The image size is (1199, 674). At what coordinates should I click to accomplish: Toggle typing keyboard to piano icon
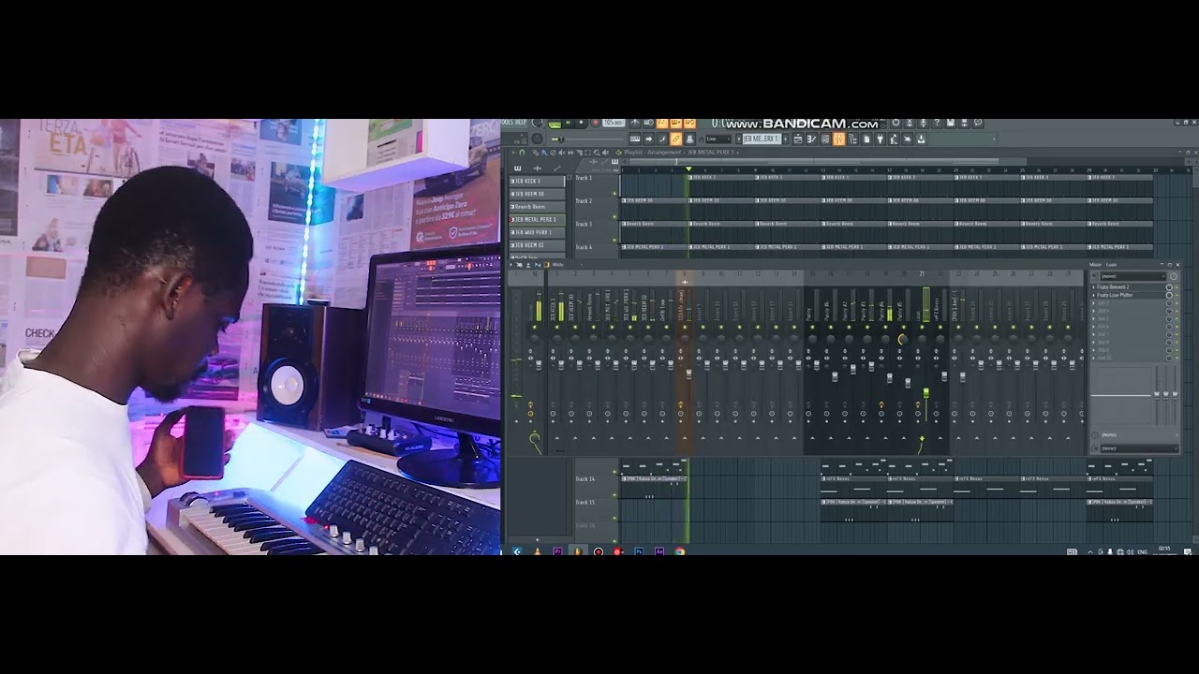(x=635, y=139)
